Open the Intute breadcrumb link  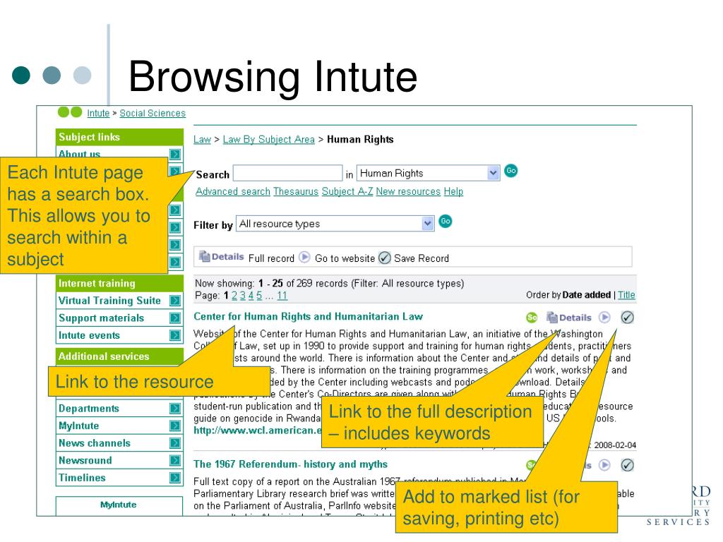click(98, 113)
